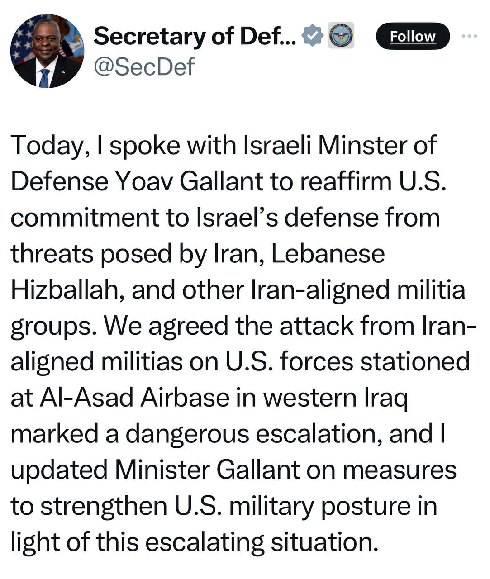The height and width of the screenshot is (579, 490).
Task: Click the word "strengthen" in the tweet
Action: [x=104, y=506]
